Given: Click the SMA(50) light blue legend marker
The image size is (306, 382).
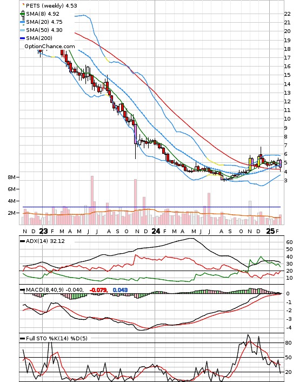Looking at the screenshot, I should pyautogui.click(x=22, y=30).
